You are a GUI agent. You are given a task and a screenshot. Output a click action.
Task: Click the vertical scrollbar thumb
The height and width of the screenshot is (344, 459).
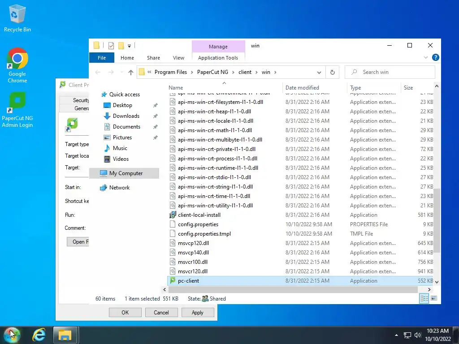click(x=437, y=220)
